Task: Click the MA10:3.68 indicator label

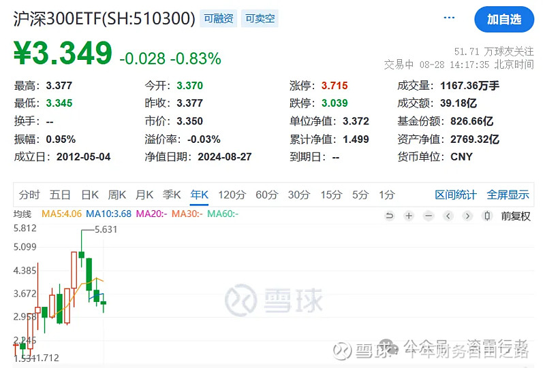Action: tap(109, 214)
